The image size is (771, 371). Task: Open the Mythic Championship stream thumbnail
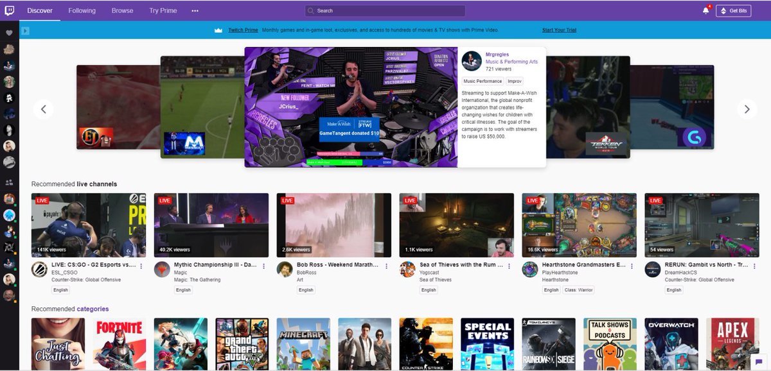coord(211,225)
